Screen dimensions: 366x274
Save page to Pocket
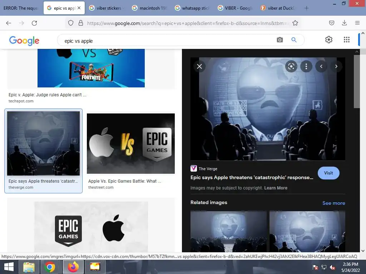[x=331, y=23]
